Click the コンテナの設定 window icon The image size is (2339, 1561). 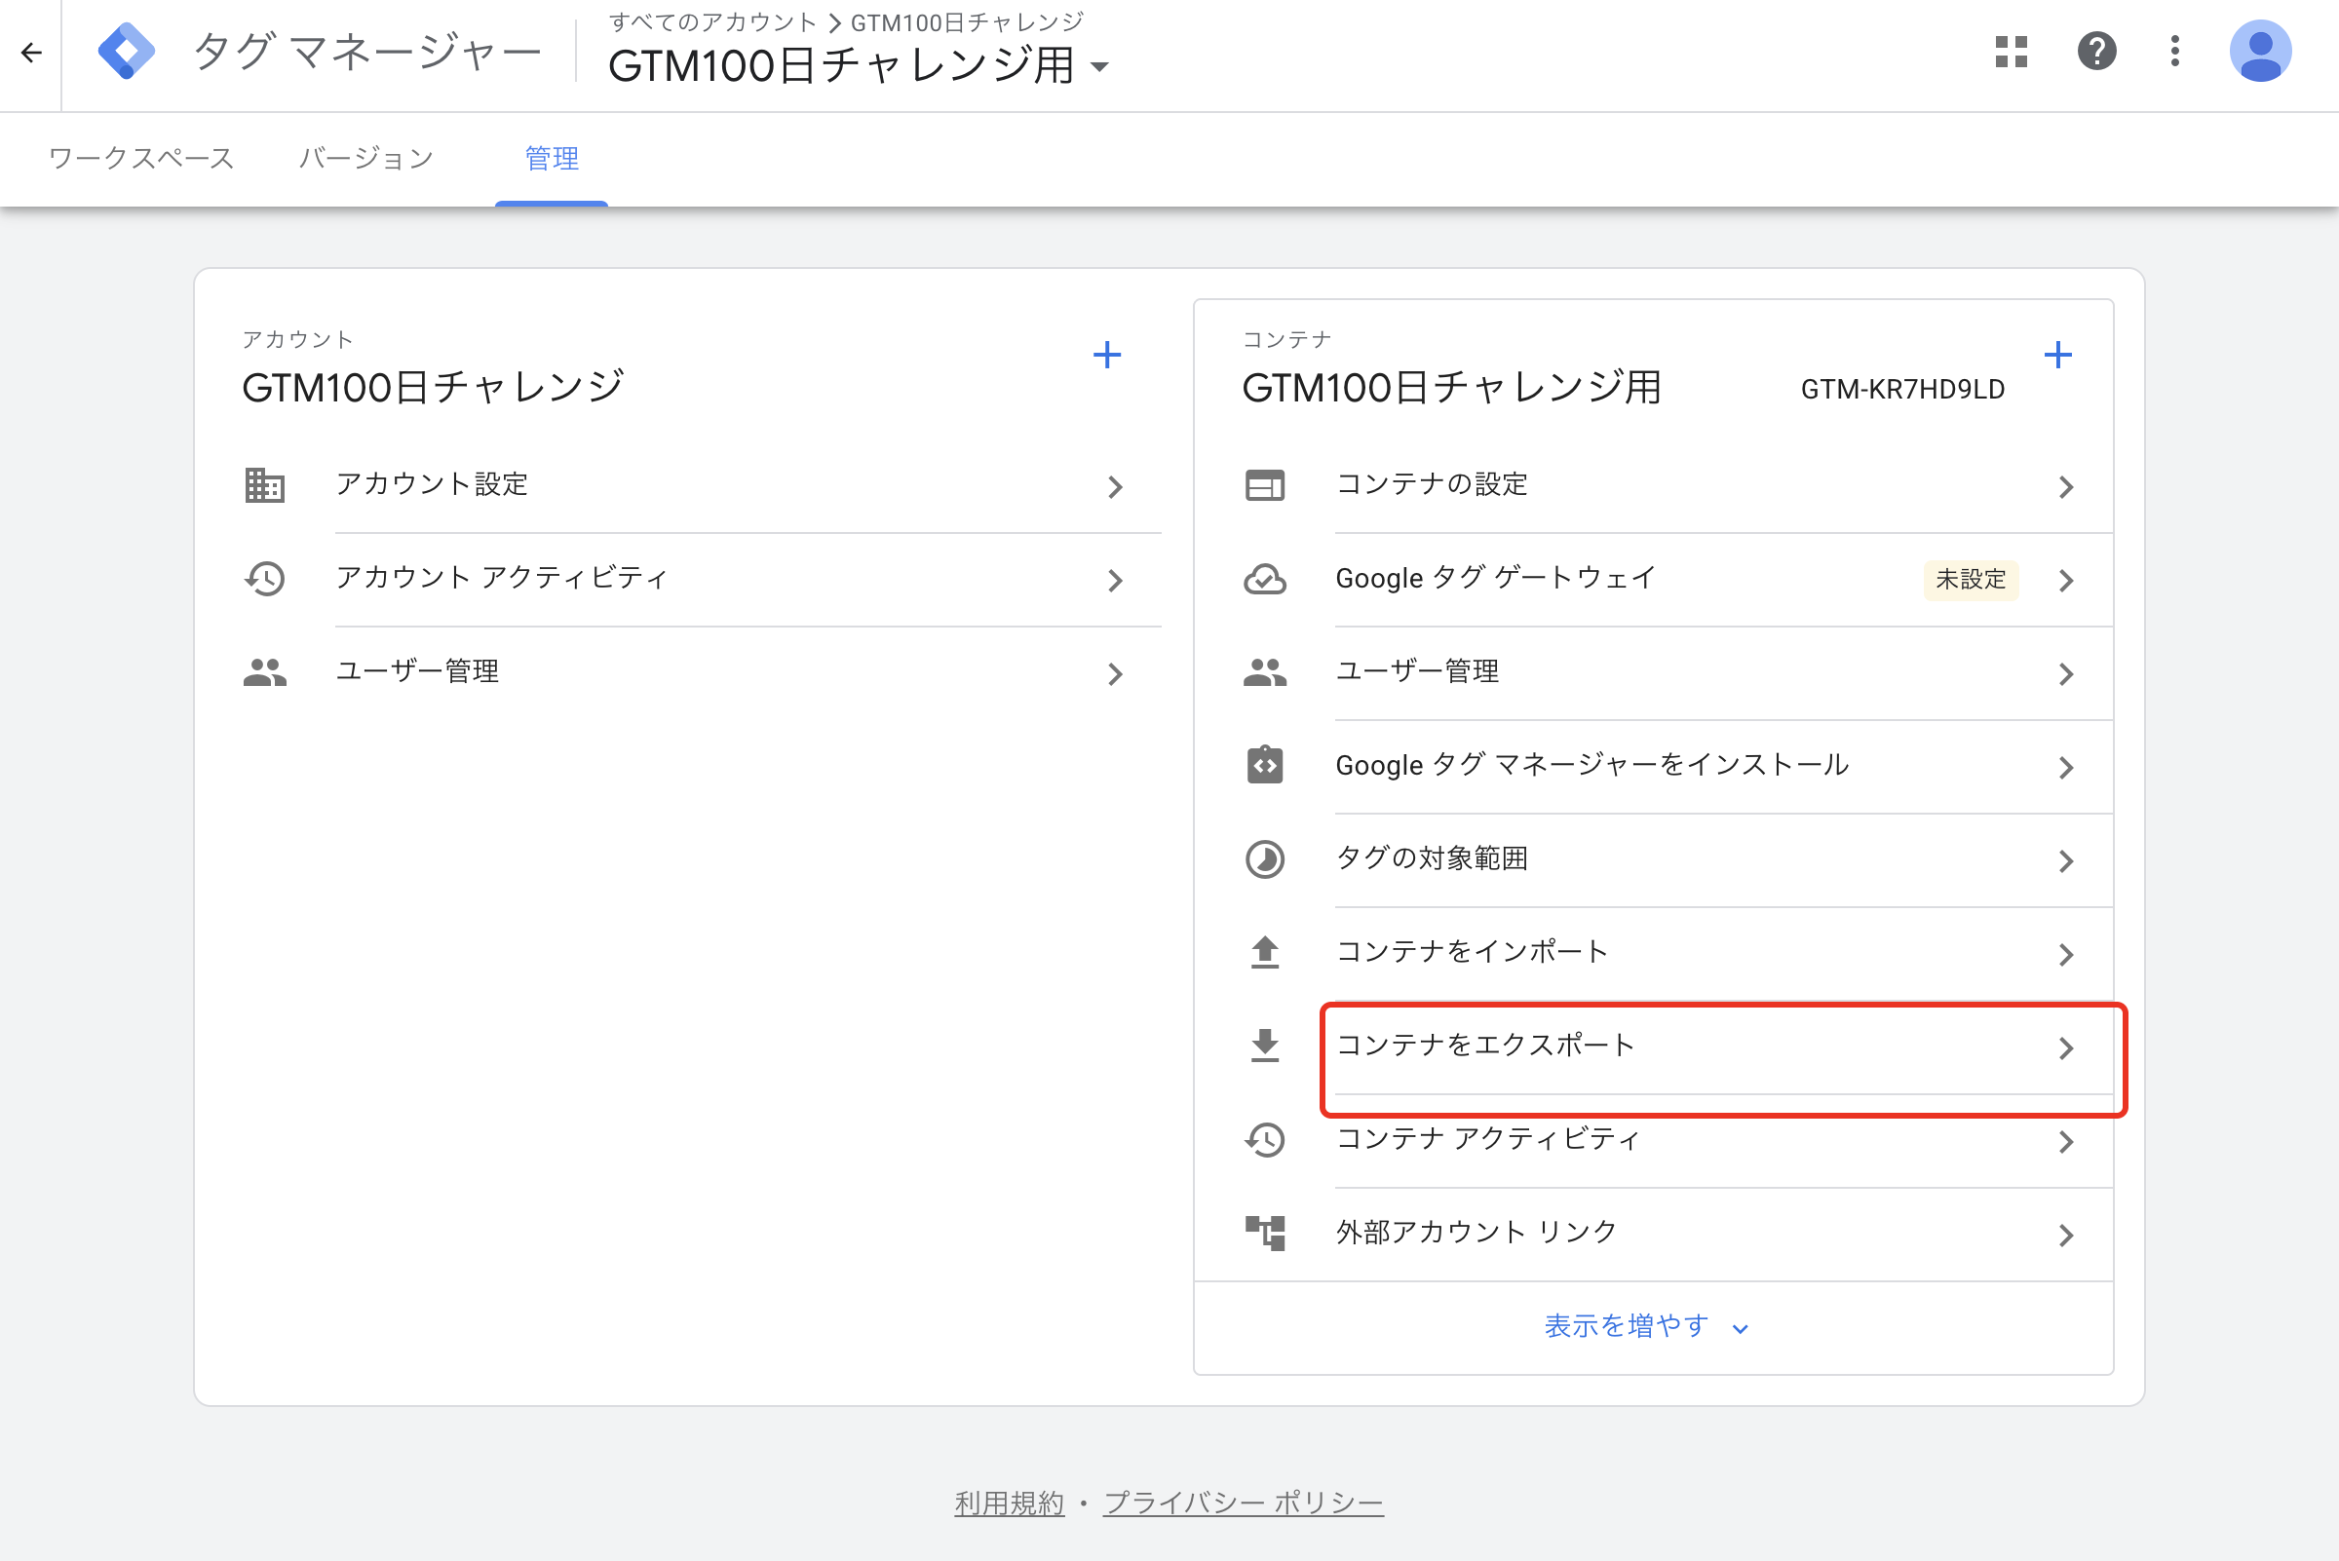[x=1265, y=485]
